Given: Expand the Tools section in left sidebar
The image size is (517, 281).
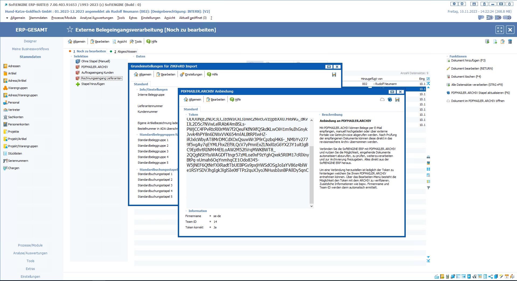Looking at the screenshot, I should pos(30,261).
